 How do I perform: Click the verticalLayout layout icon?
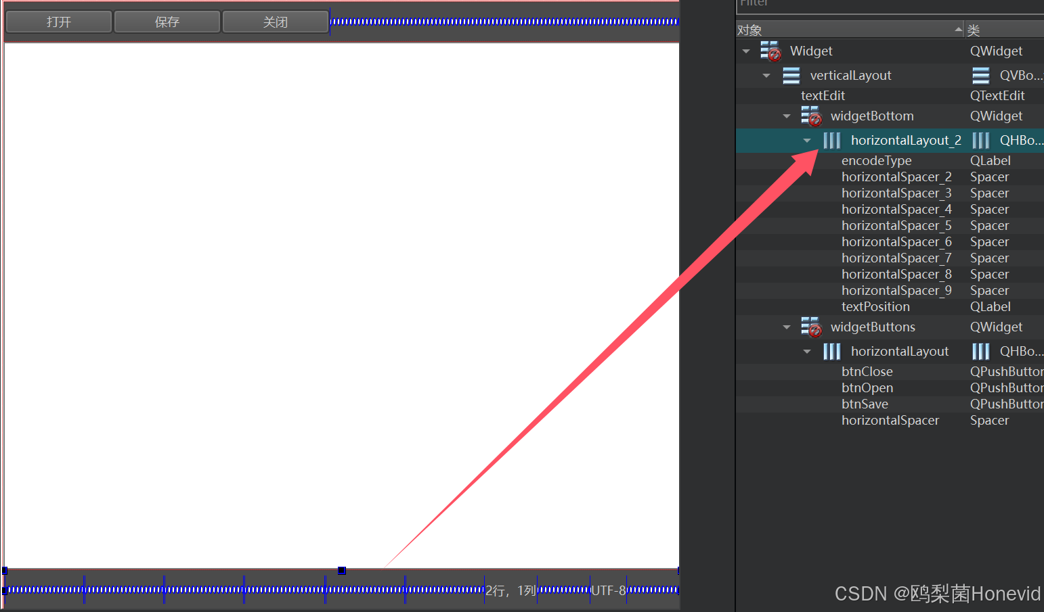791,76
